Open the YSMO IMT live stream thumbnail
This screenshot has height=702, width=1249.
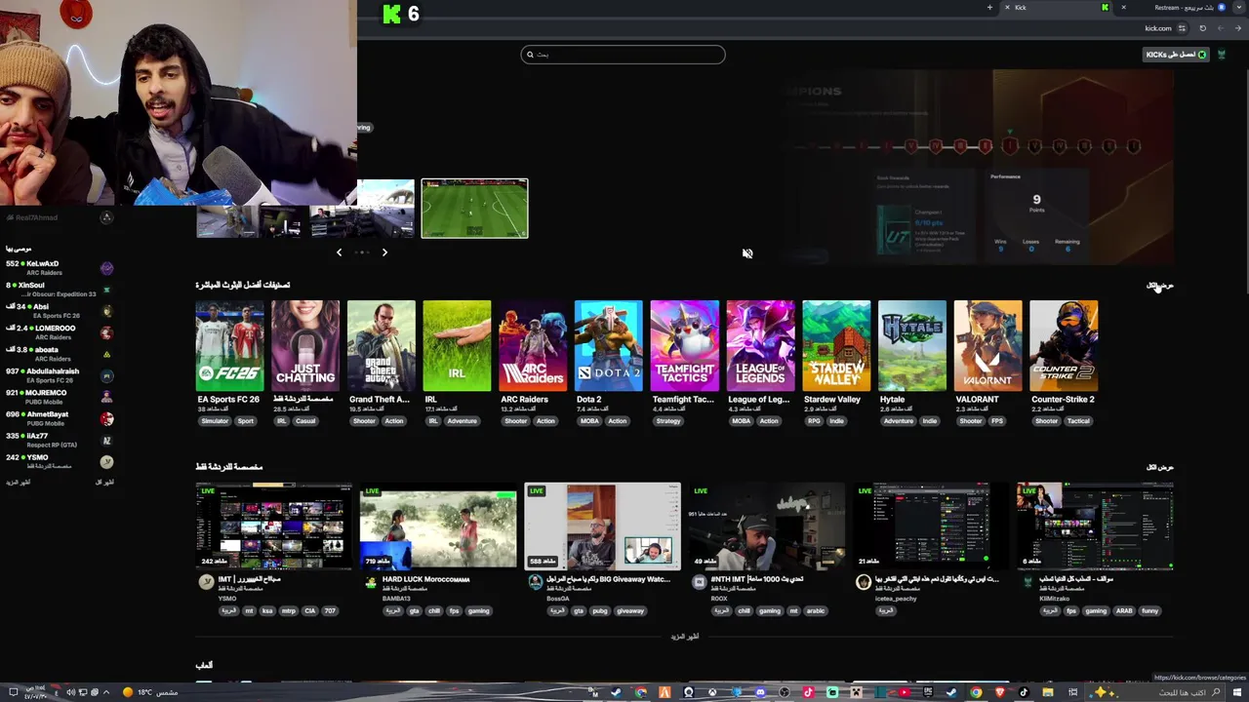coord(274,526)
